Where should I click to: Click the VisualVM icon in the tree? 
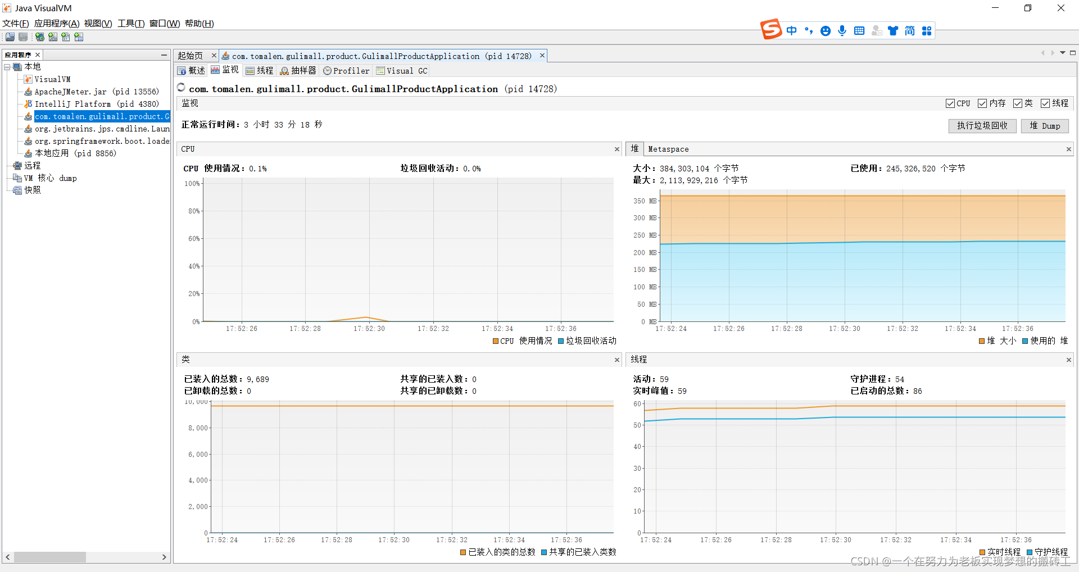coord(28,79)
